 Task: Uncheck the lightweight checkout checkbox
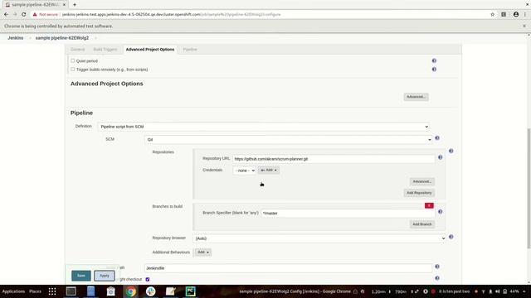click(148, 280)
